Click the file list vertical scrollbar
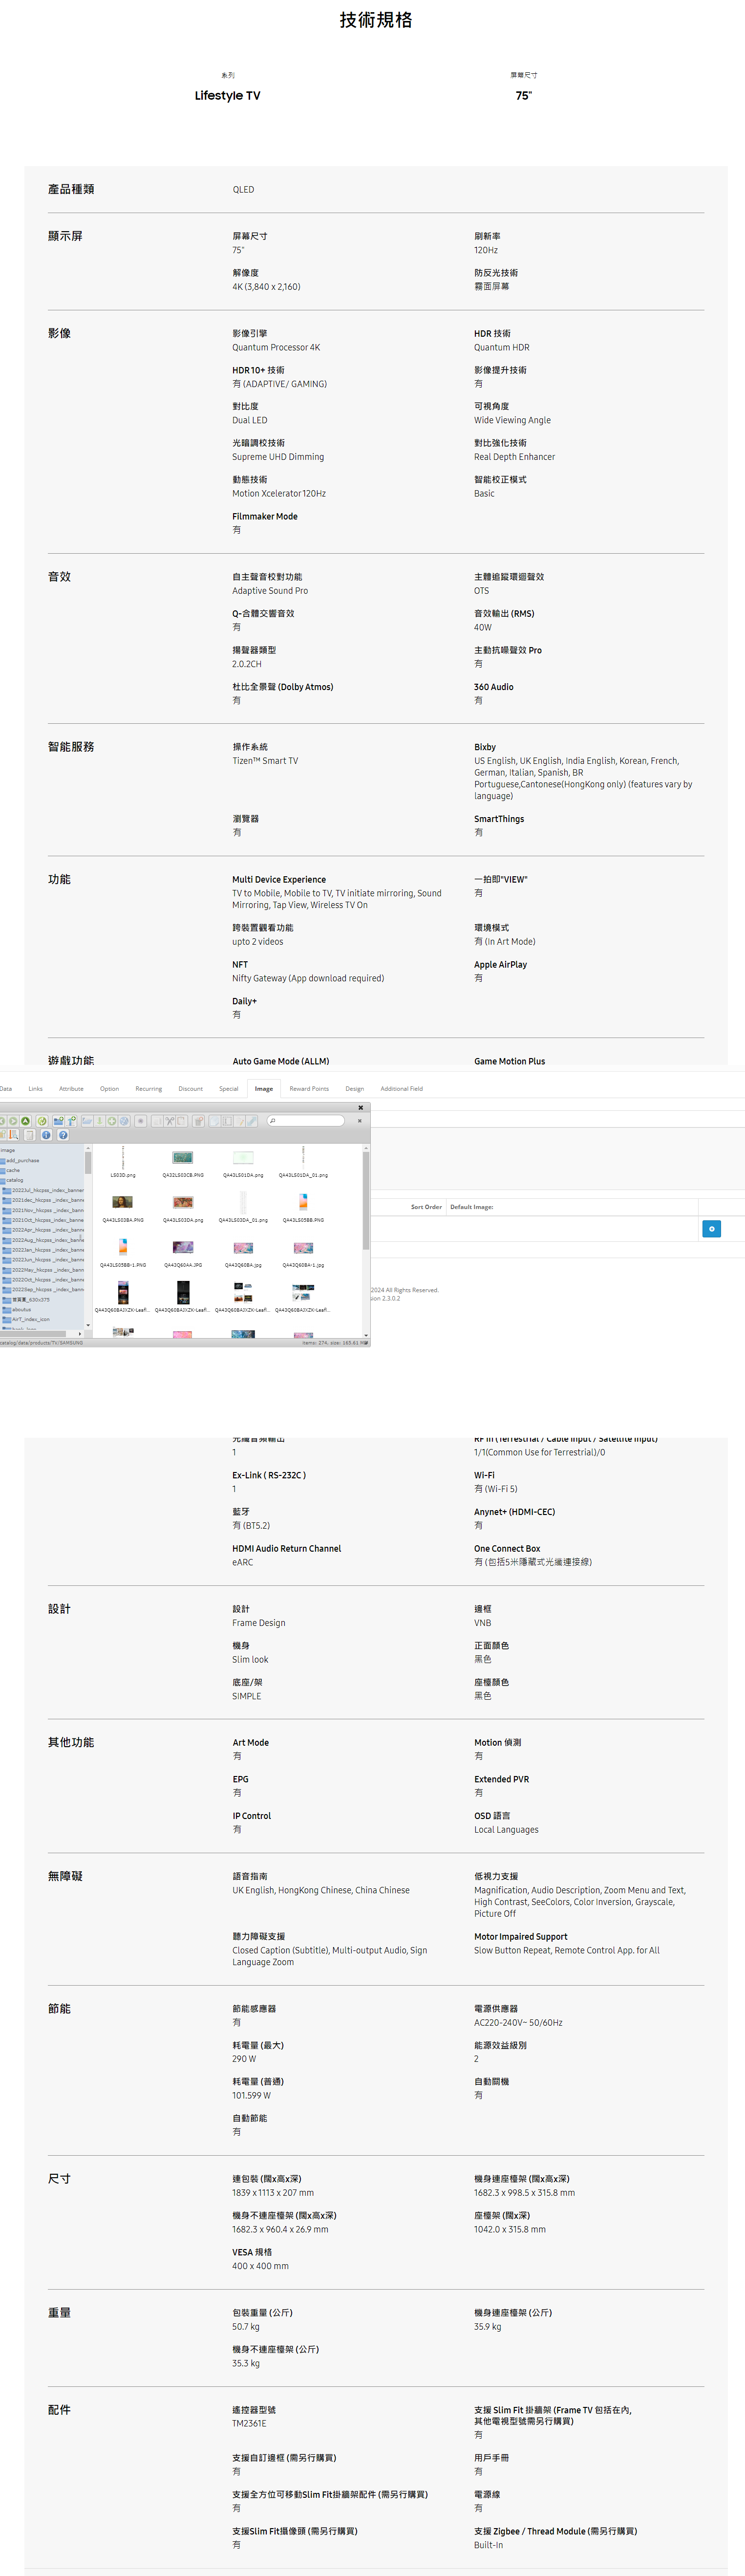Image resolution: width=745 pixels, height=2576 pixels. (366, 1200)
